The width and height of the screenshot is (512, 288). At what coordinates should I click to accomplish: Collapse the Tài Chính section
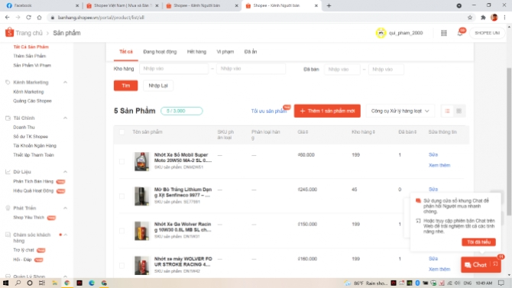point(65,118)
